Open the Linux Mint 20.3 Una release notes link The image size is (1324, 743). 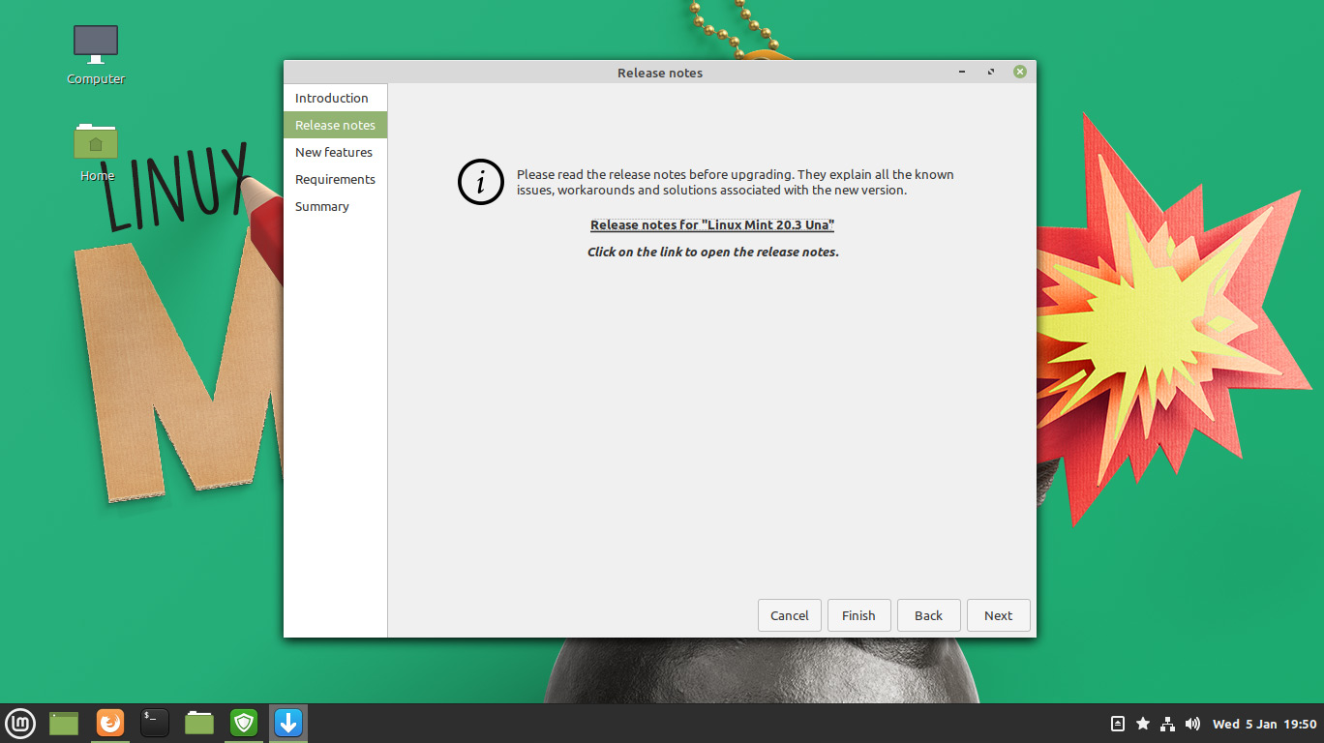(x=711, y=224)
